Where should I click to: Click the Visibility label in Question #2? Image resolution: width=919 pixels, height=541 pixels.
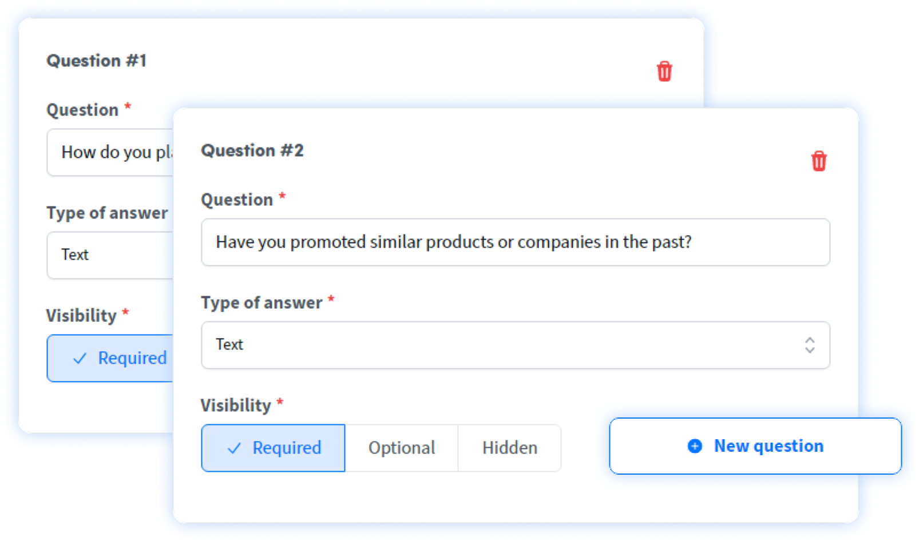pyautogui.click(x=236, y=405)
